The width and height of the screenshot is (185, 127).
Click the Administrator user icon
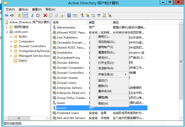tap(54, 27)
